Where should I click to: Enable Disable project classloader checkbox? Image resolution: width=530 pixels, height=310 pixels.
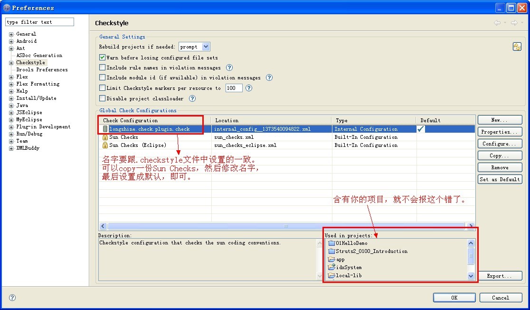(x=103, y=98)
